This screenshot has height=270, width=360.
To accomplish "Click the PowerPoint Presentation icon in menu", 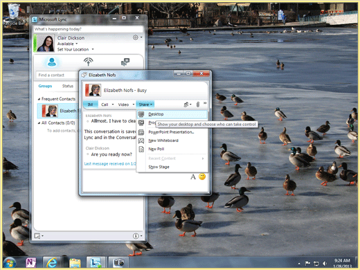I will [141, 132].
